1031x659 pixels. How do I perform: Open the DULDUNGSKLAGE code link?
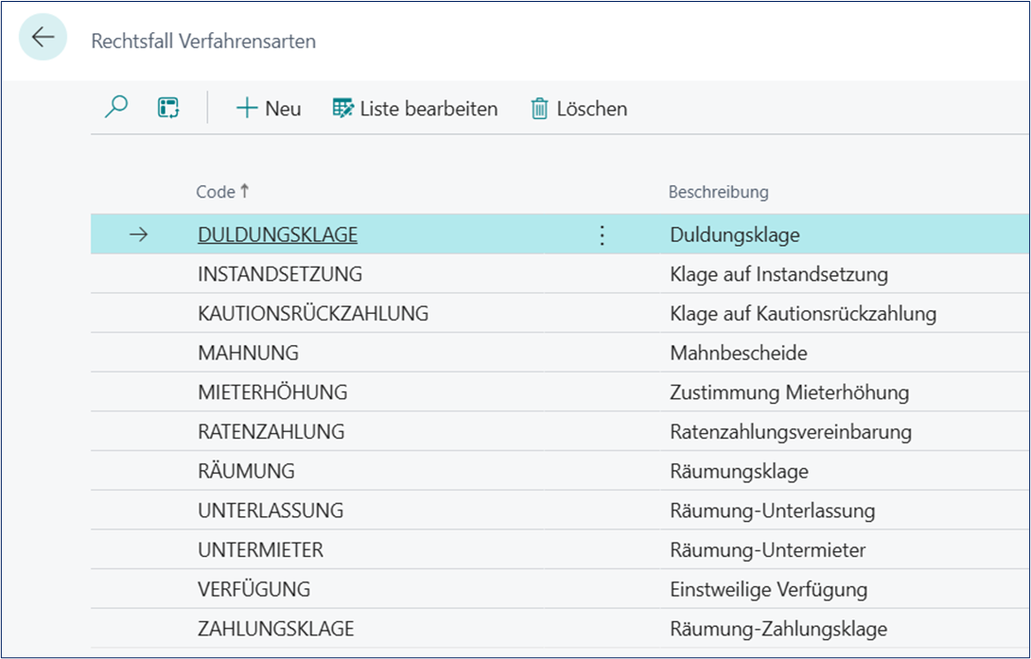277,234
